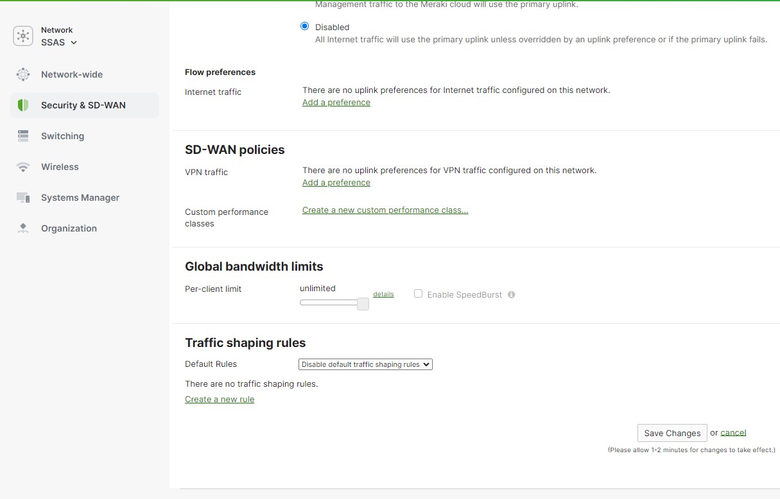The width and height of the screenshot is (780, 499).
Task: Open the Network-wide section icon
Action: (x=23, y=74)
